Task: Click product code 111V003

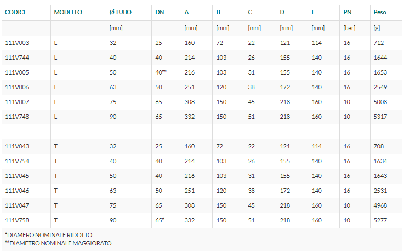Action: [17, 43]
